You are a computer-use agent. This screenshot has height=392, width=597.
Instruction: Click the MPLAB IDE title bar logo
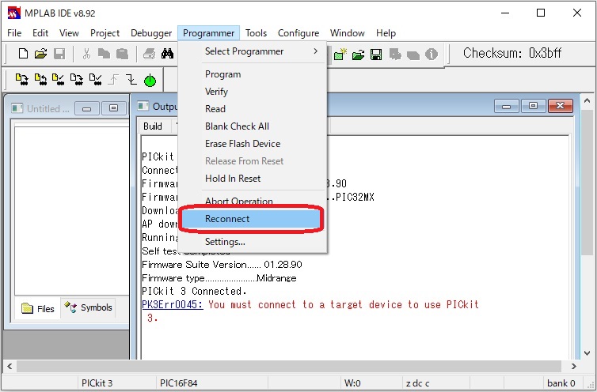coord(14,13)
